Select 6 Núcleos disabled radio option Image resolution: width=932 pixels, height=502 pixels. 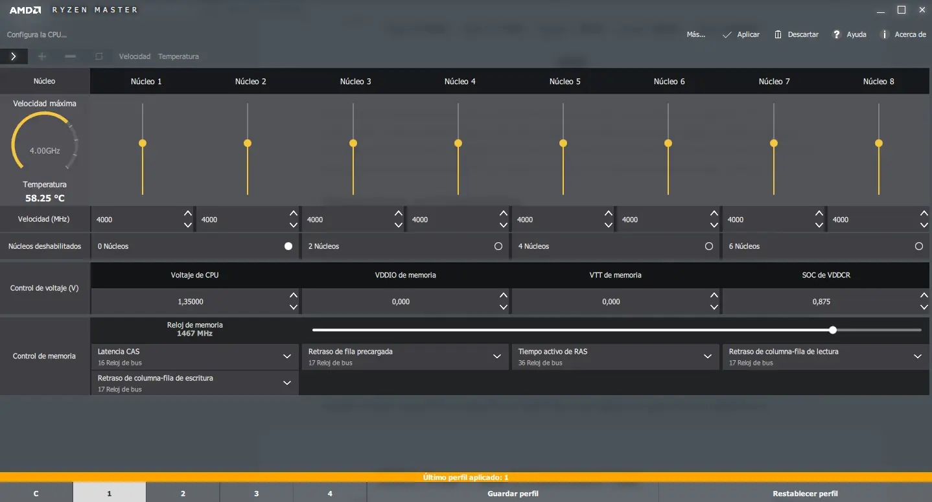pos(919,246)
